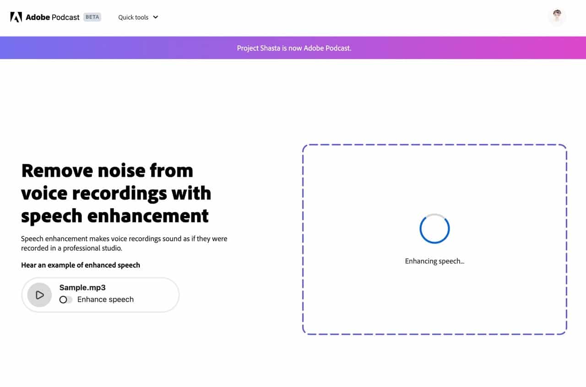Click the Hear an example of enhanced speech text

(x=81, y=265)
